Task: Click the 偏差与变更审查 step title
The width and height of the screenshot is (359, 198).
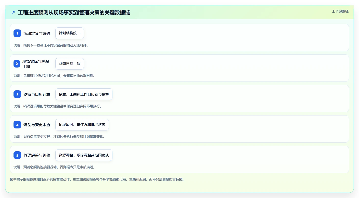Action: tap(37, 125)
